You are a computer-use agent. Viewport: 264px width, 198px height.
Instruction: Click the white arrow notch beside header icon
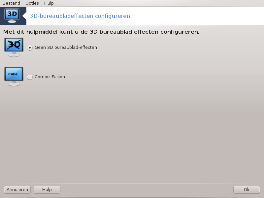tap(24, 16)
